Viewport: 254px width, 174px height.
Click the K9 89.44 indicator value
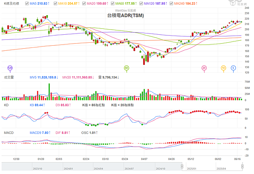click(x=37, y=105)
